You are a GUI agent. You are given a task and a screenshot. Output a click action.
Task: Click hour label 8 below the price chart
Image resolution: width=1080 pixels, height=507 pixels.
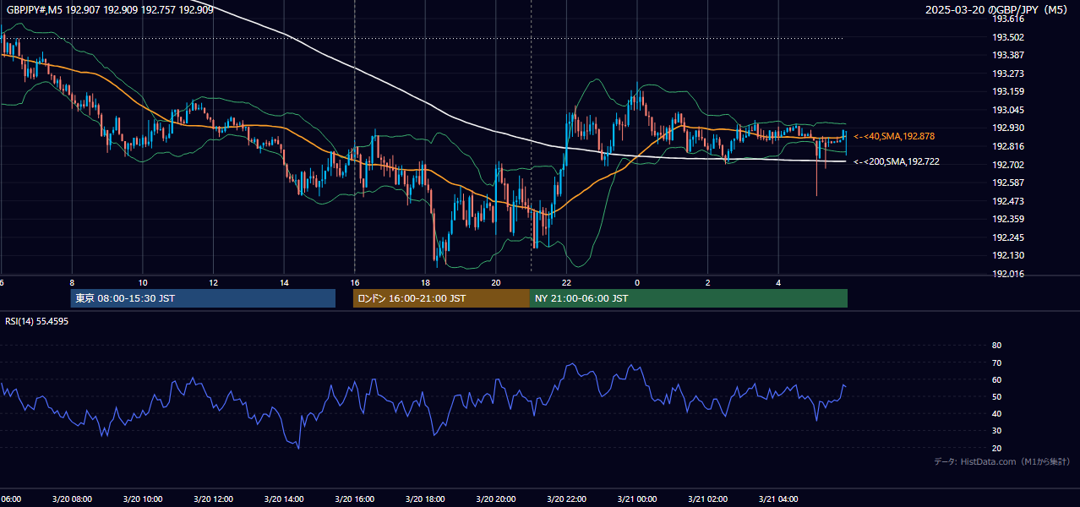tap(72, 282)
